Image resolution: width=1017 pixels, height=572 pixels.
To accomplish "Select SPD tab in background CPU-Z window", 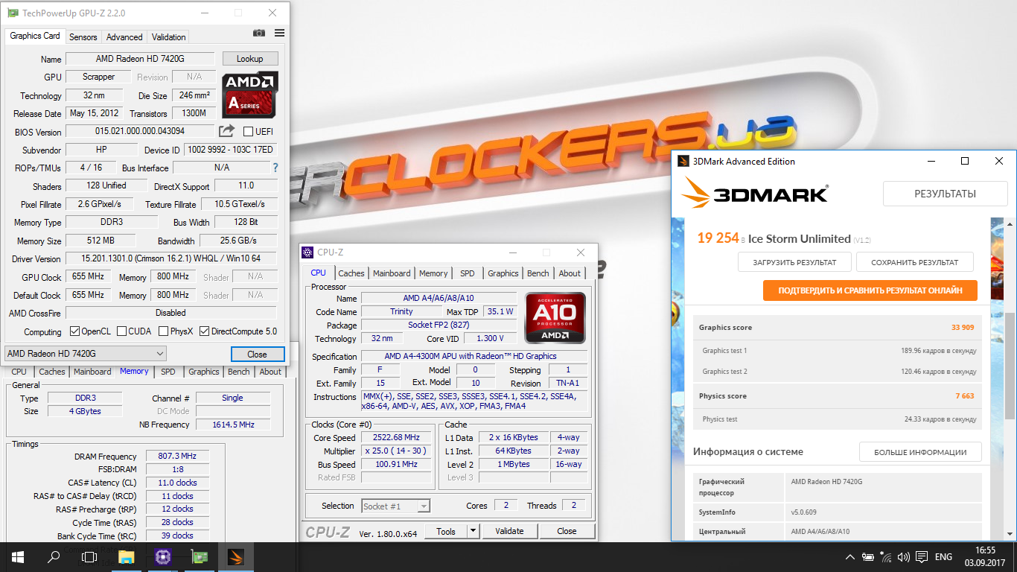I will point(168,372).
